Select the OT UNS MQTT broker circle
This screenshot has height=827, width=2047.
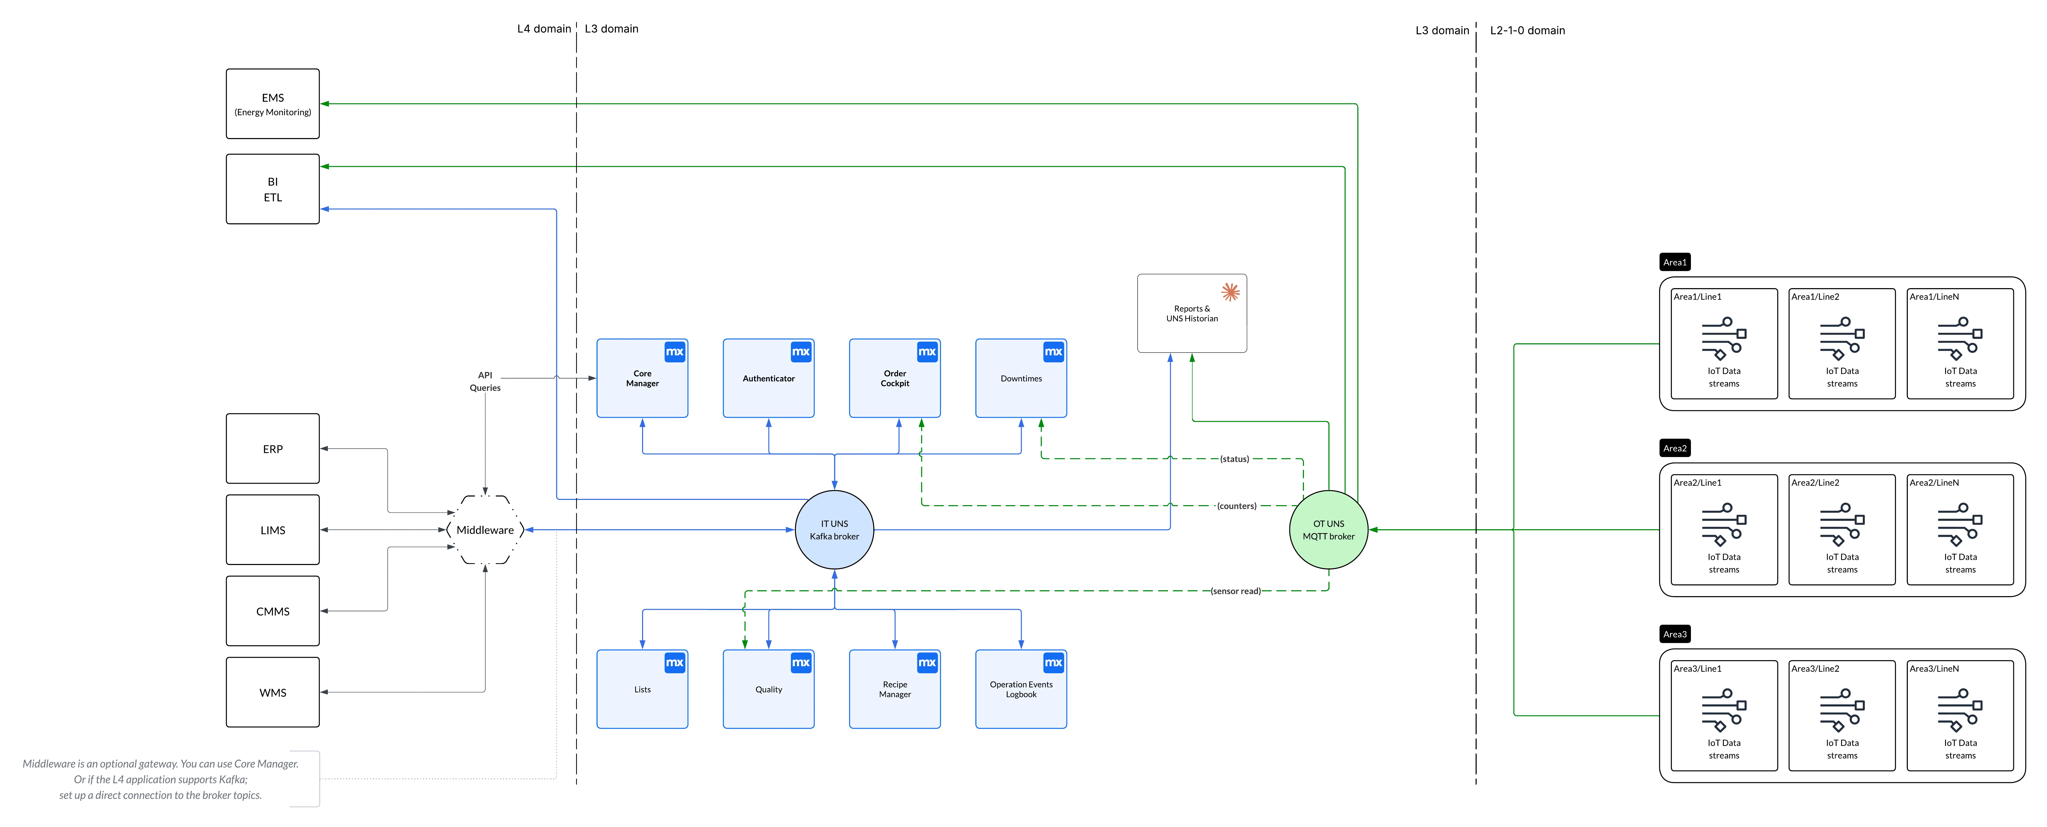pyautogui.click(x=1329, y=530)
